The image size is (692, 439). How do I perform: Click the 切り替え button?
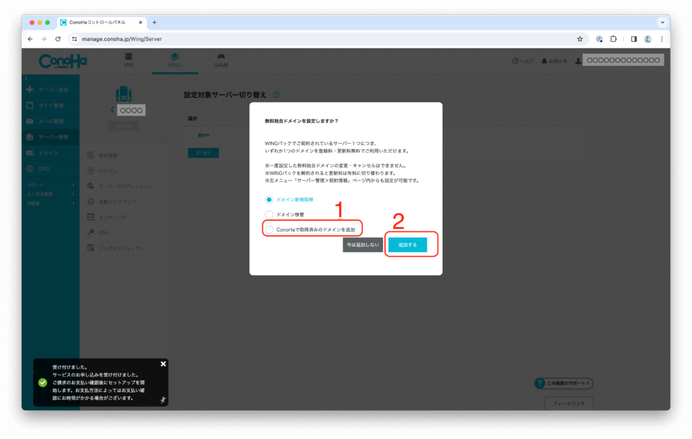203,153
